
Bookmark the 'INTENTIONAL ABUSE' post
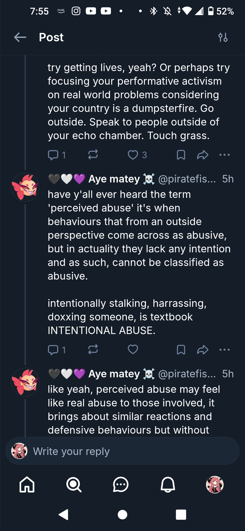[181, 350]
